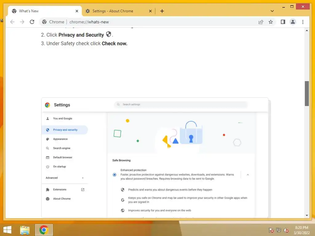Expand the Advanced section arrow

click(83, 178)
